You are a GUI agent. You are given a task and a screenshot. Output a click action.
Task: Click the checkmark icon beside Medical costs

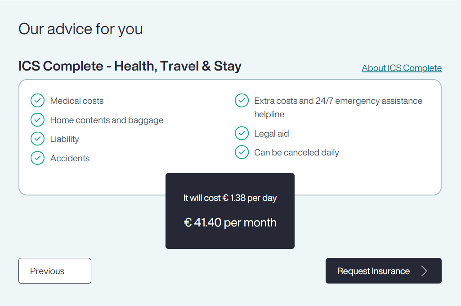pos(37,101)
